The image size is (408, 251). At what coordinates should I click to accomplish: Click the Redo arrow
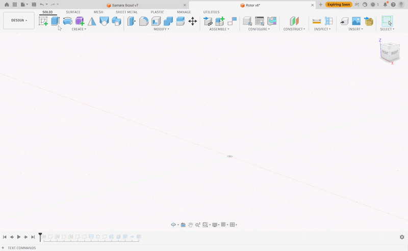pyautogui.click(x=53, y=5)
